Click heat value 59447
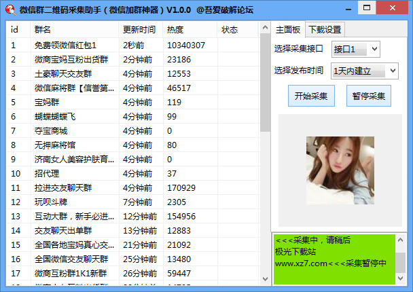The height and width of the screenshot is (292, 413). 179,273
